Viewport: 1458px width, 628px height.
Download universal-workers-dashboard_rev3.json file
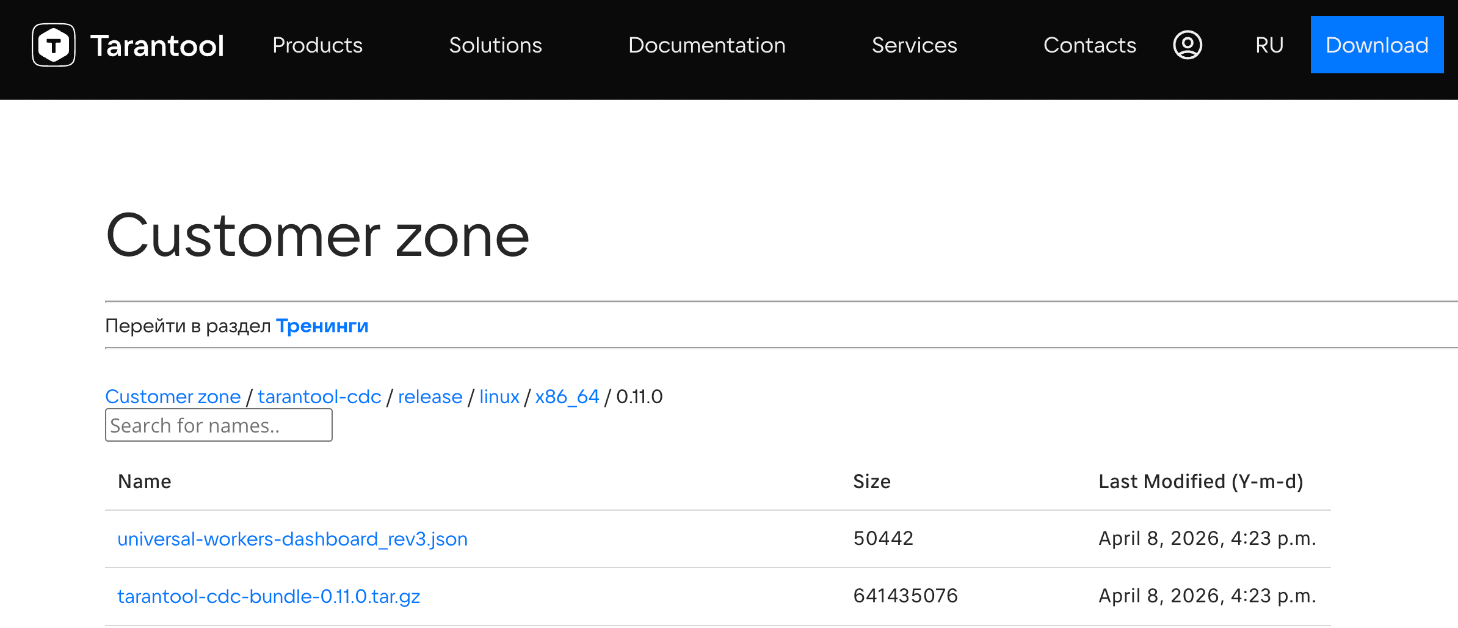(x=292, y=539)
